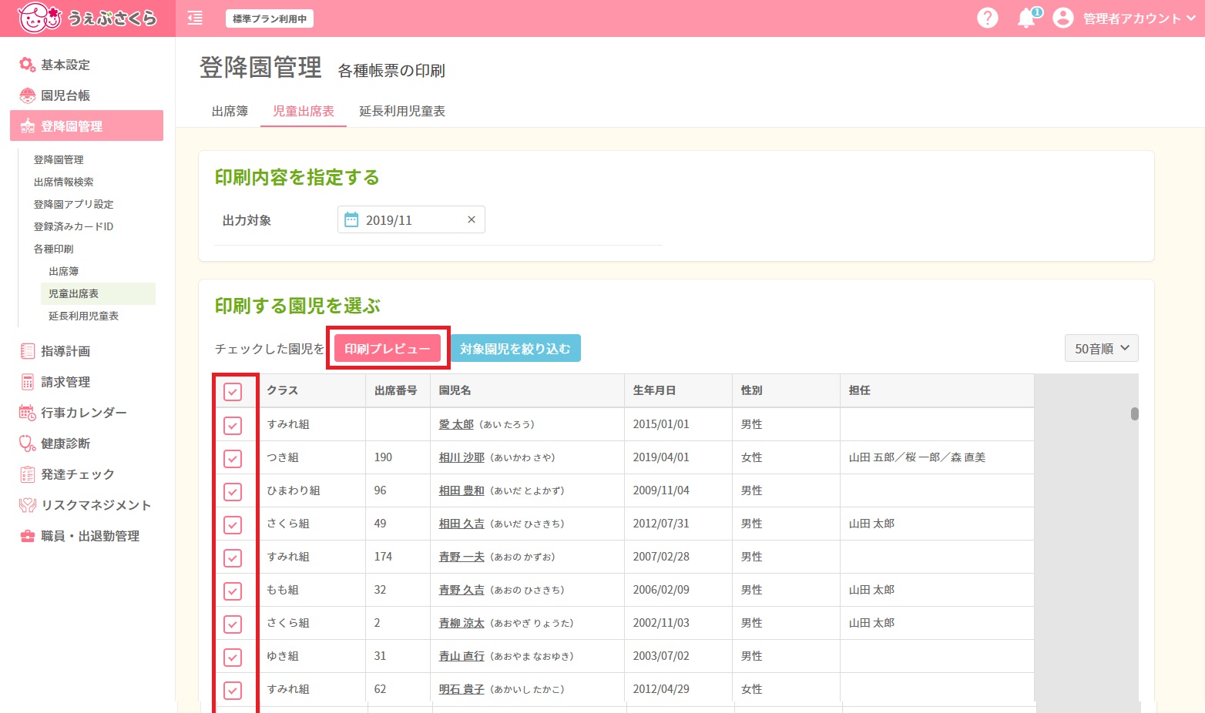
Task: Click the calendar icon in 出力対象 field
Action: pyautogui.click(x=351, y=220)
